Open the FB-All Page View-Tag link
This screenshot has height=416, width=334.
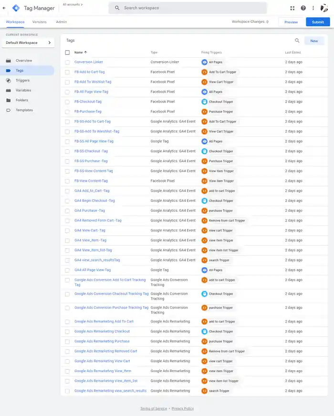[91, 92]
